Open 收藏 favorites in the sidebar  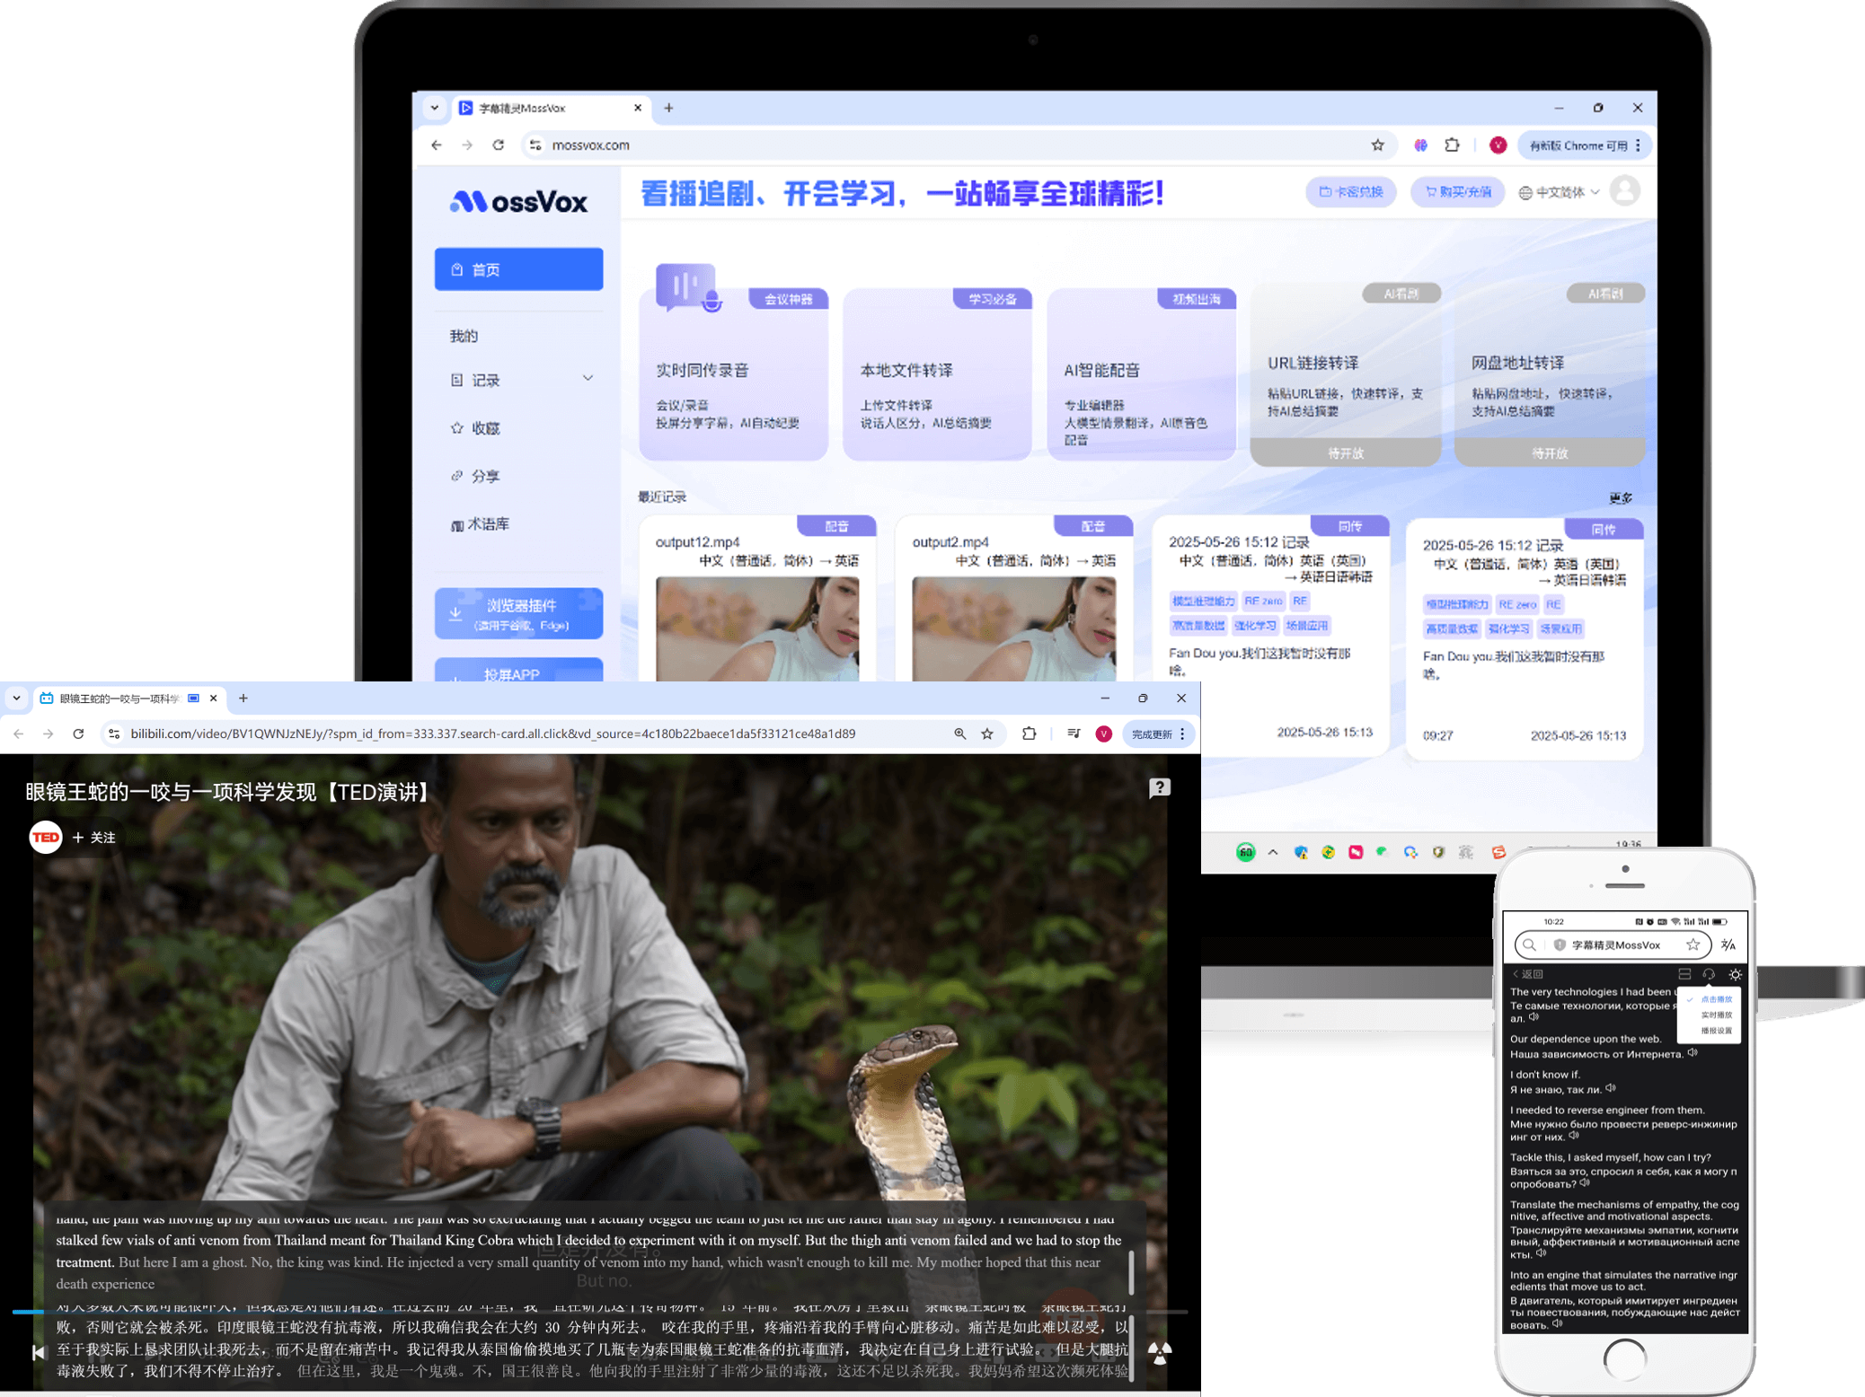[x=485, y=428]
